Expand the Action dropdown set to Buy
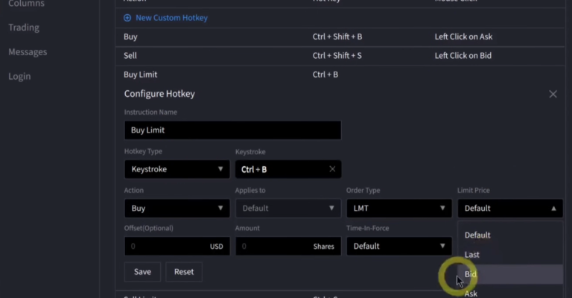The image size is (572, 298). tap(177, 209)
